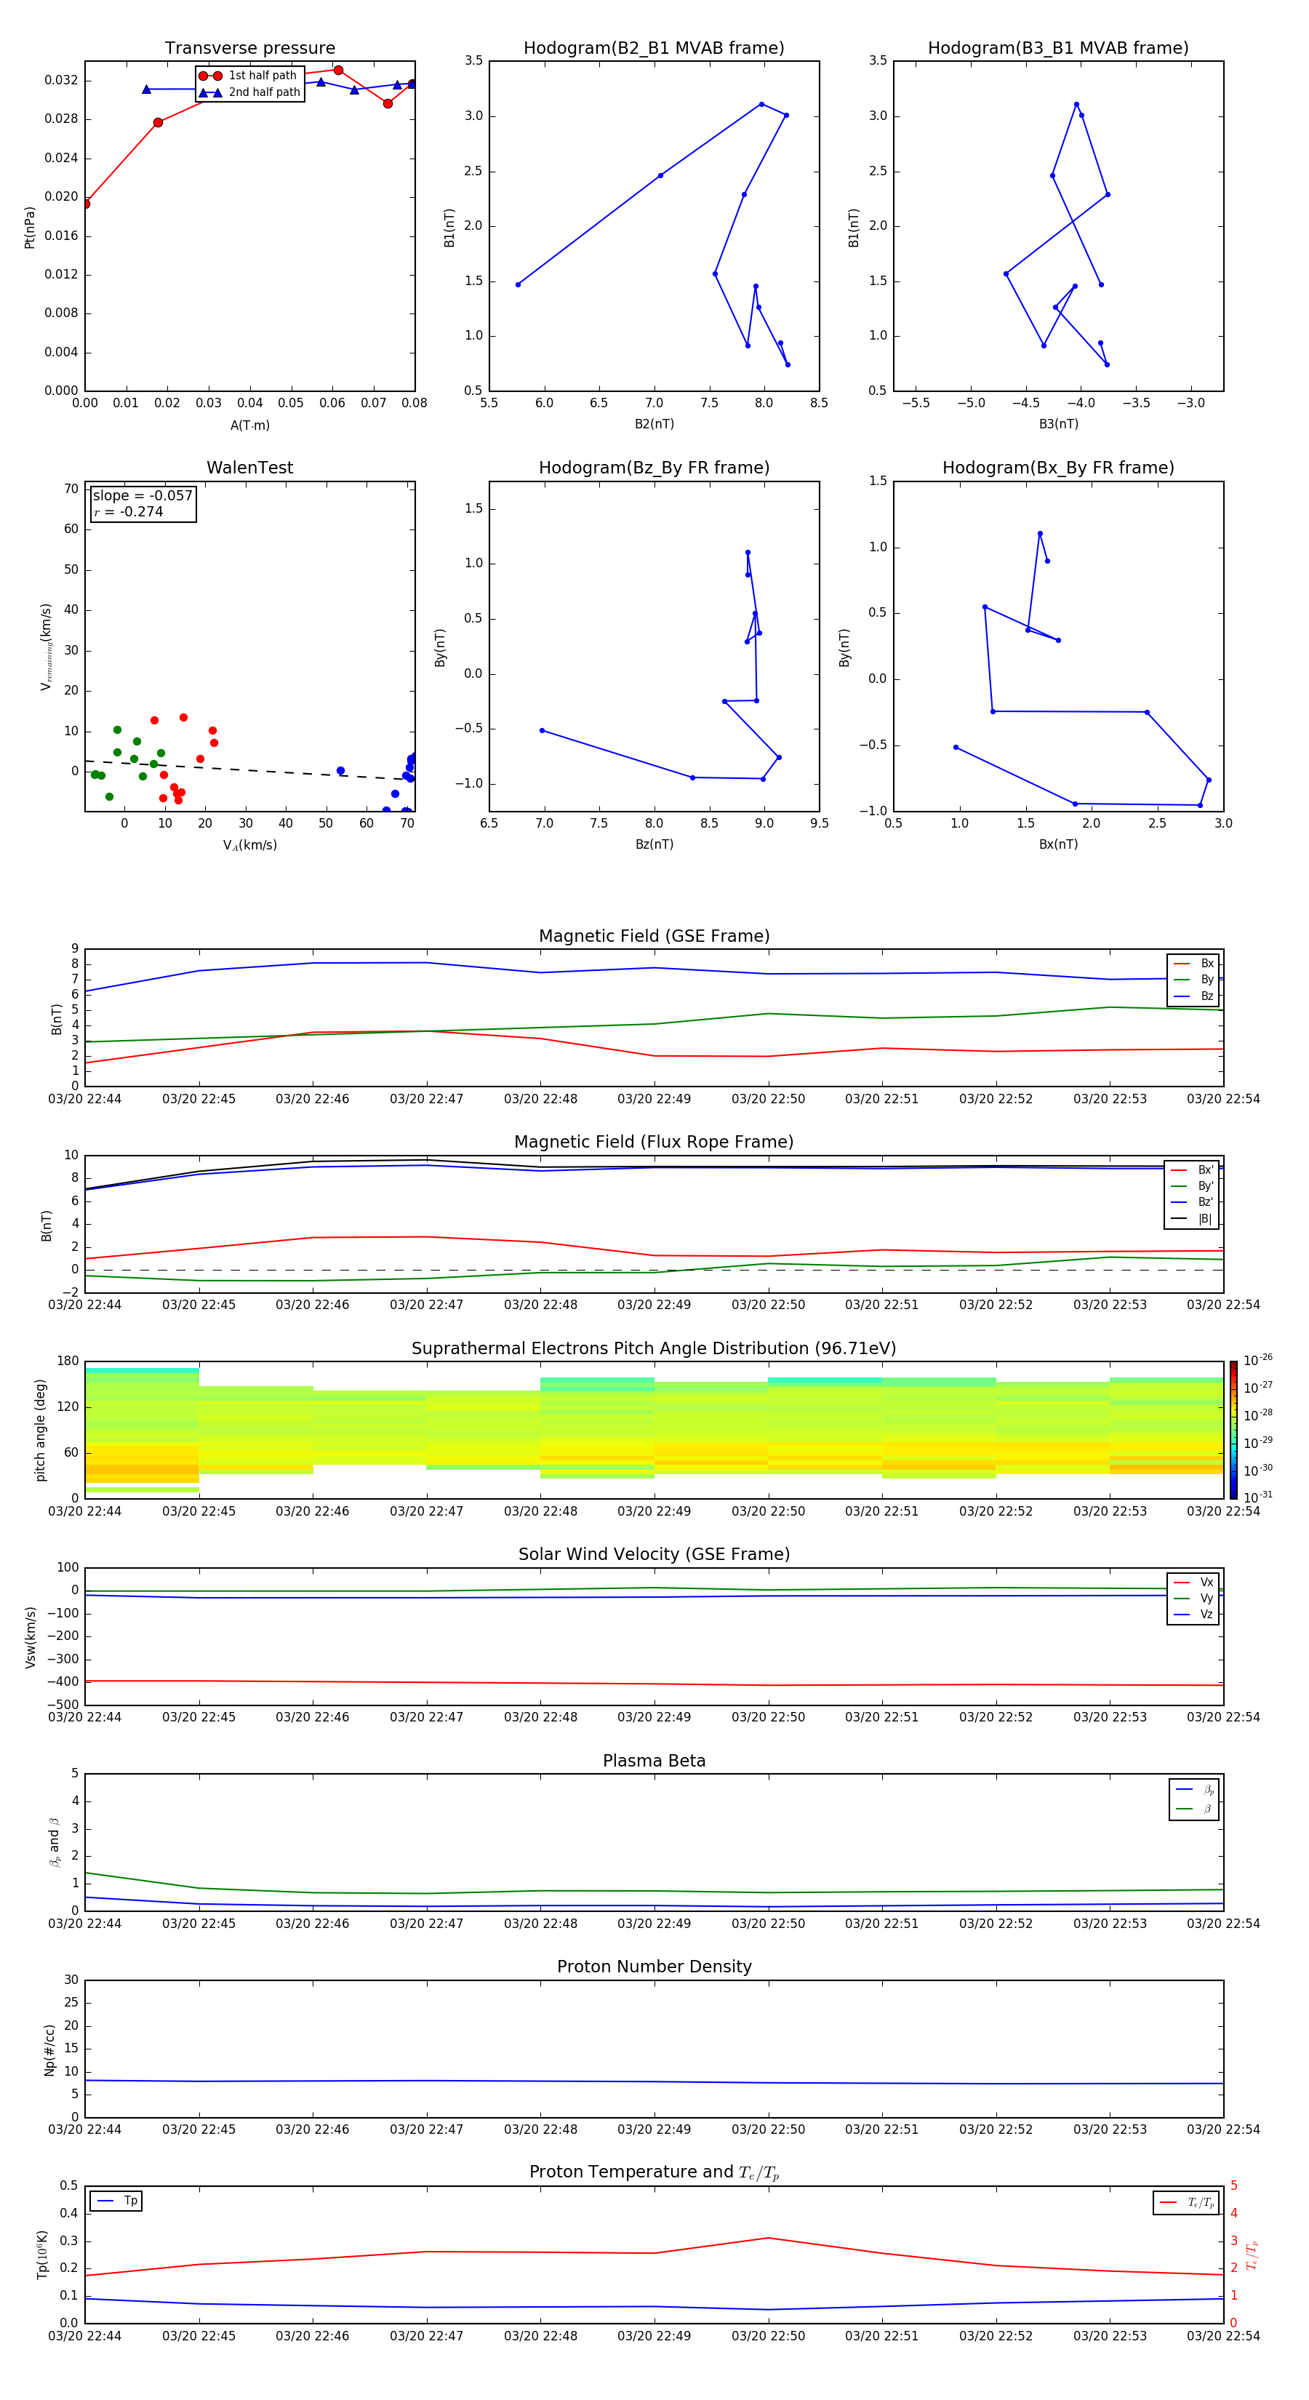Viewport: 1309px width, 2400px height.
Task: Pick the Bx' legend entry in Flux Rope plot
Action: click(1193, 1170)
